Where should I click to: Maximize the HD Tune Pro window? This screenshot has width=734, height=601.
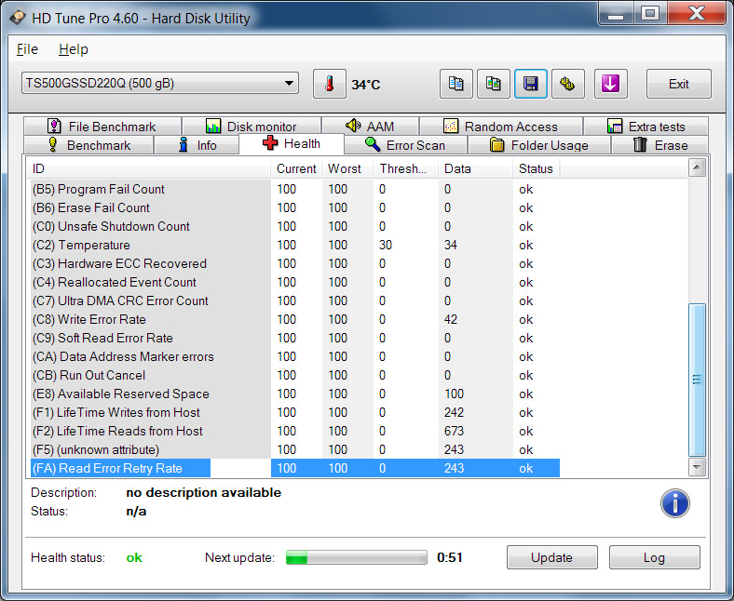click(650, 14)
